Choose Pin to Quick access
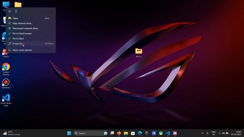Viewport: 244px width, 137px height. [31, 33]
